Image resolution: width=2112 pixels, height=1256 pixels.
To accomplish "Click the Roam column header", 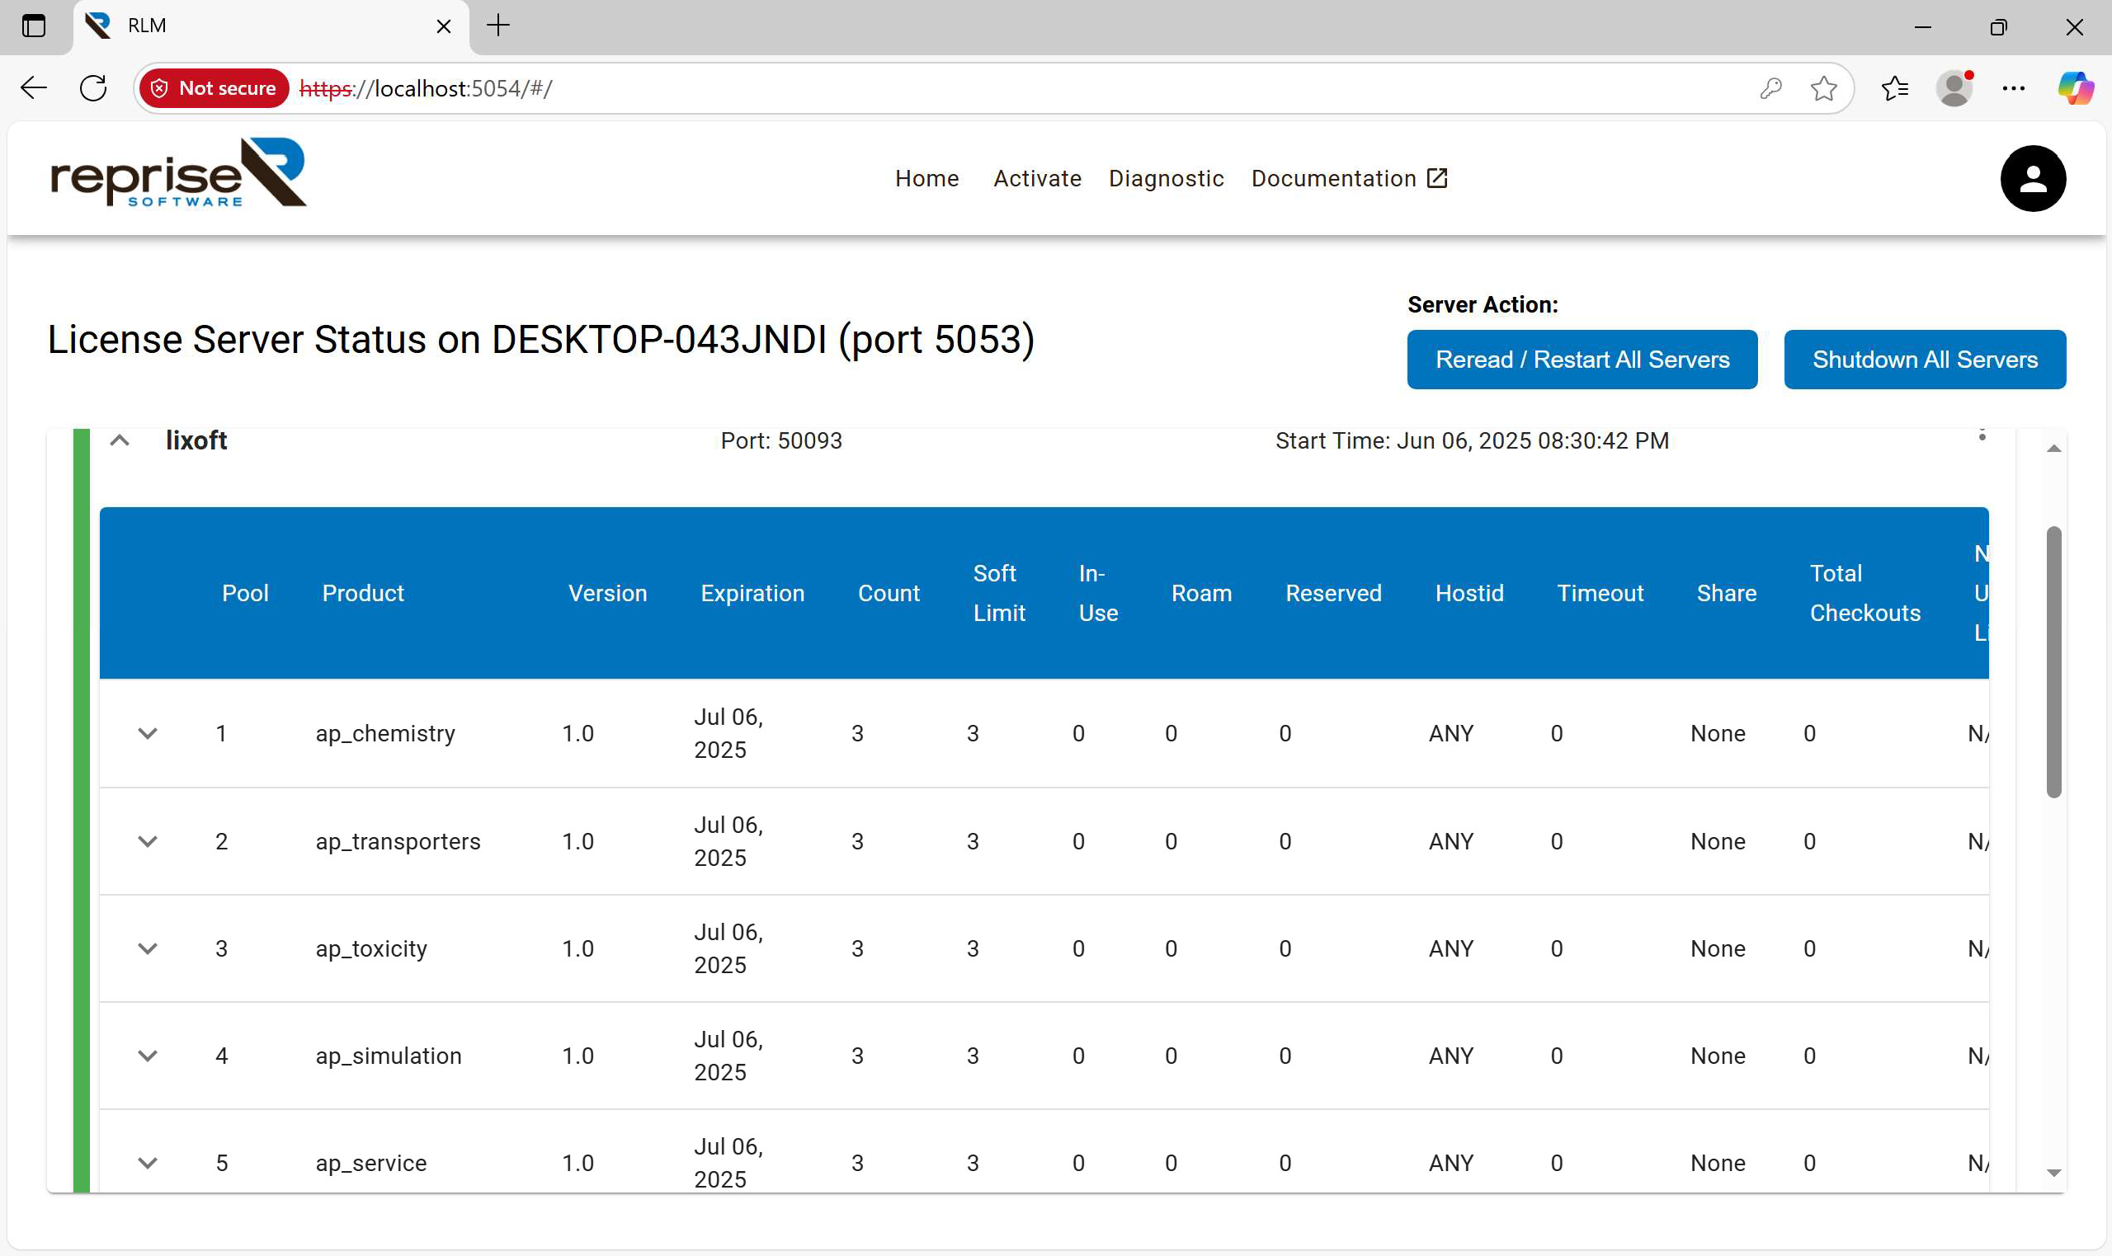I will click(1201, 593).
